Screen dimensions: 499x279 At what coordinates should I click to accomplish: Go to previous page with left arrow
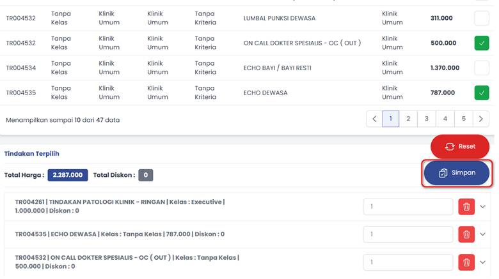pos(374,119)
